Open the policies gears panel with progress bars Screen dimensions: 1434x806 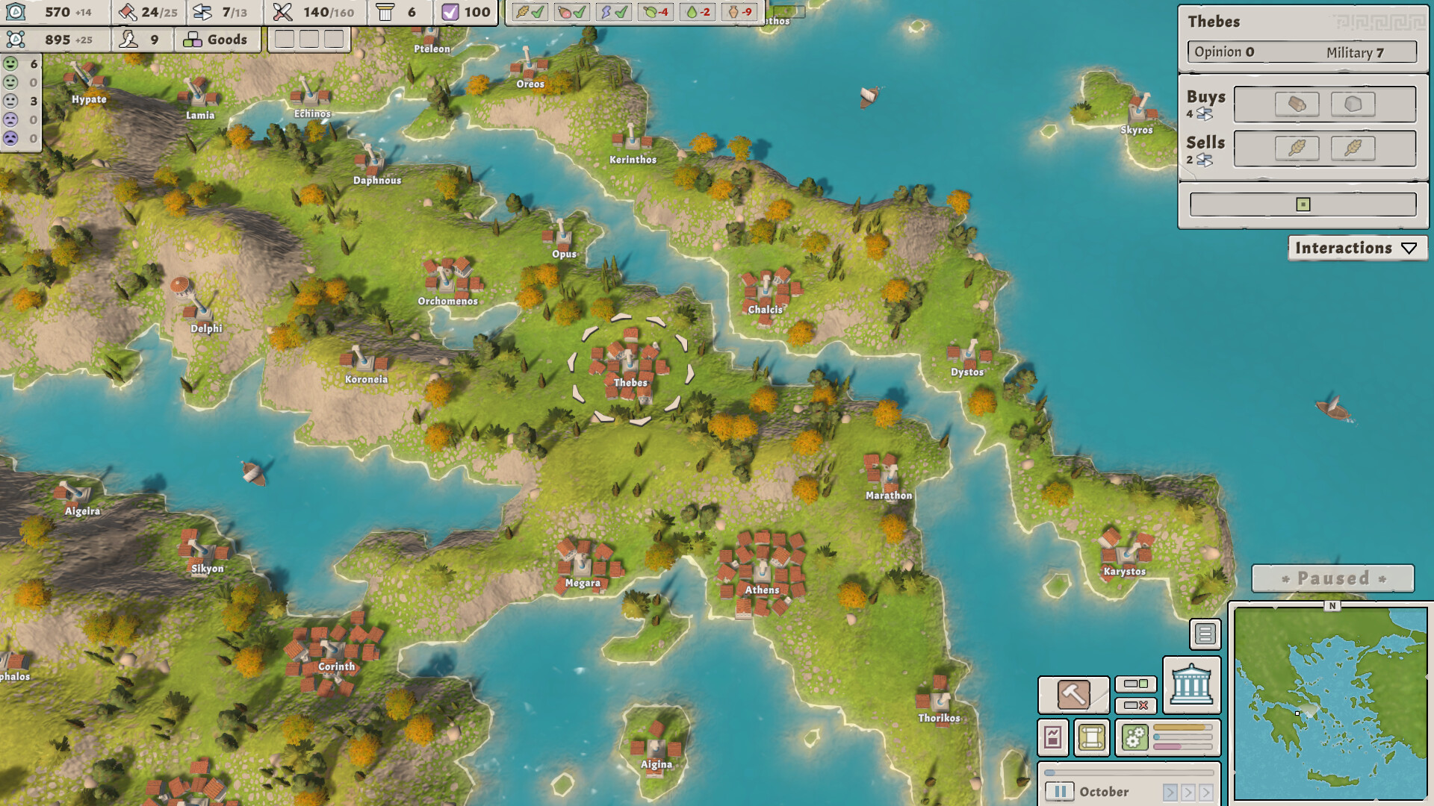coord(1135,737)
